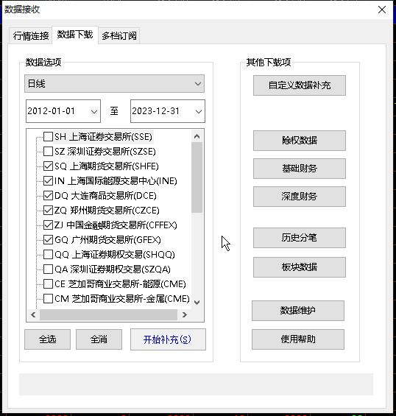Click the 全消 button
Screen dimensions: 396x416
coord(99,339)
